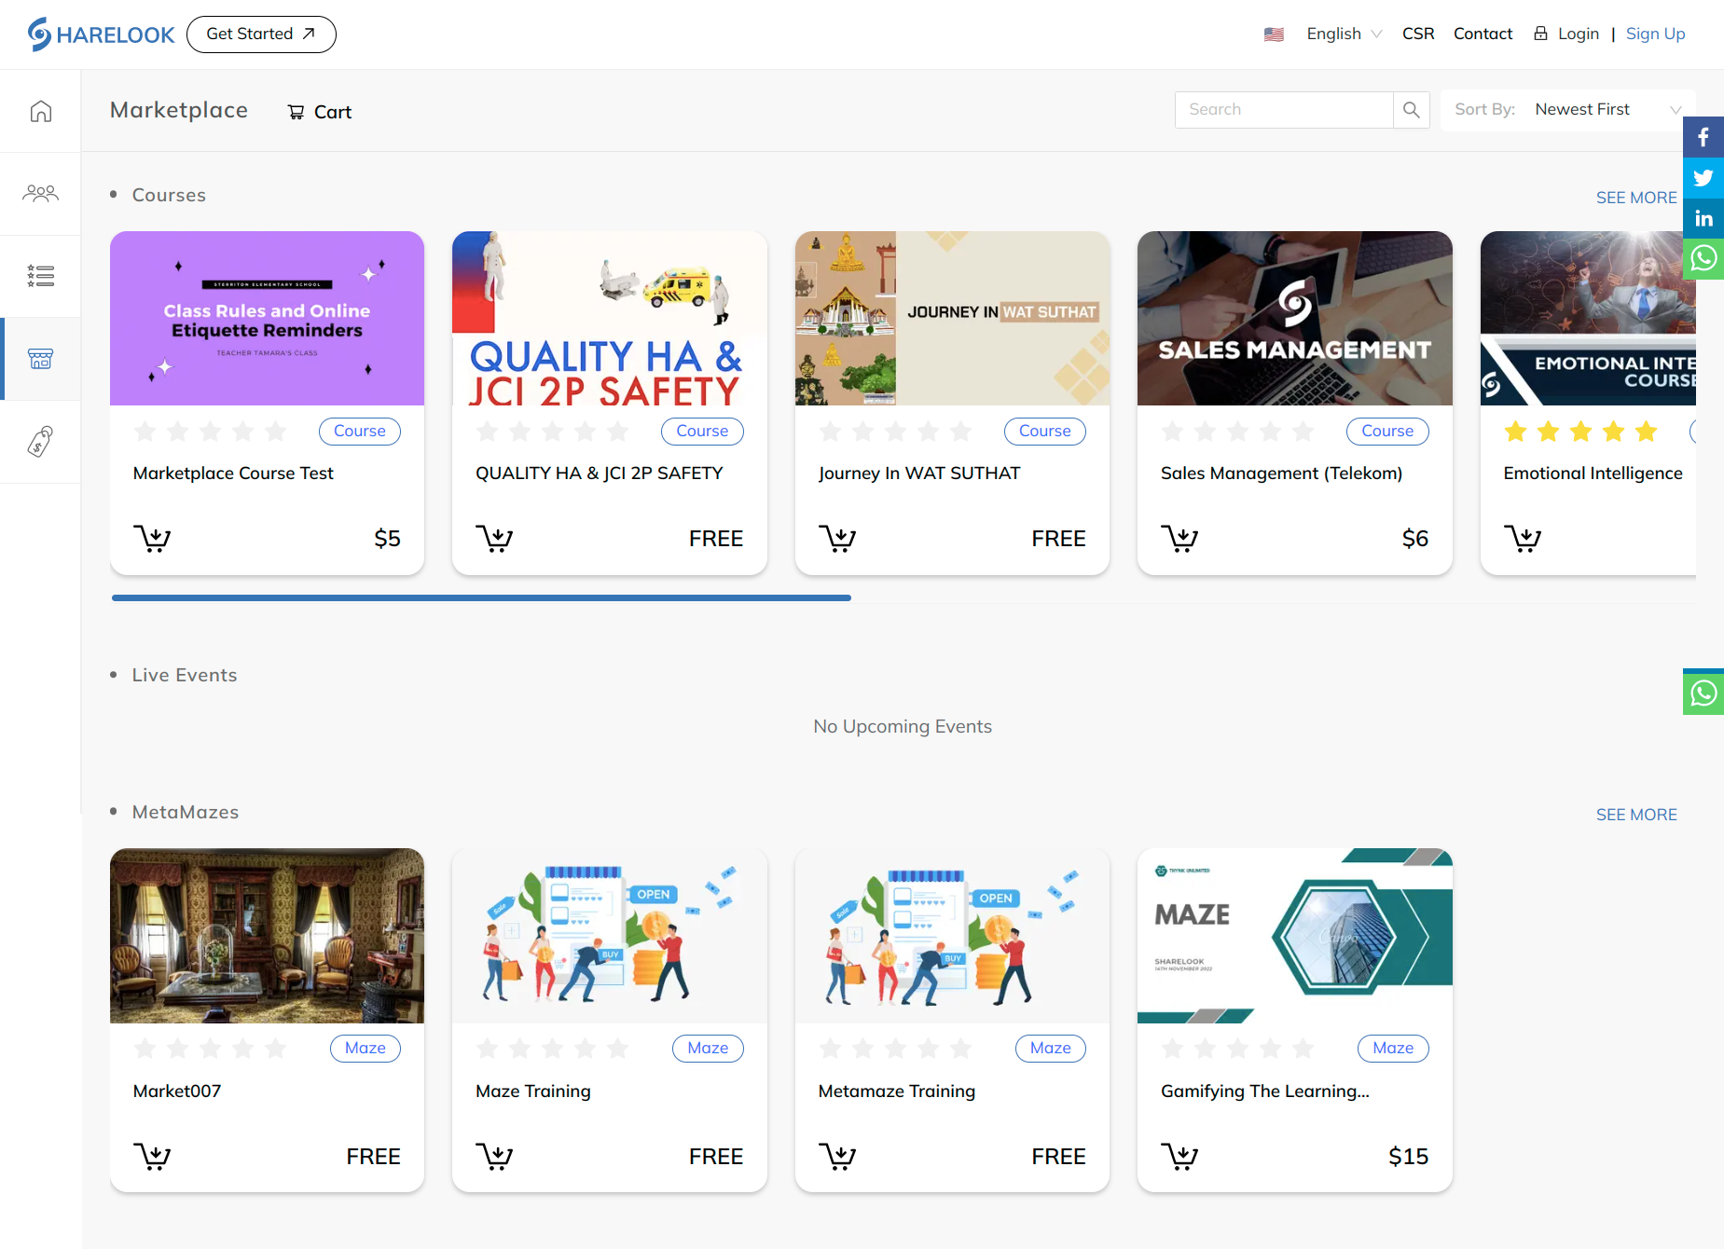Viewport: 1724px width, 1249px height.
Task: Click Marketplace Course Test title
Action: click(233, 474)
